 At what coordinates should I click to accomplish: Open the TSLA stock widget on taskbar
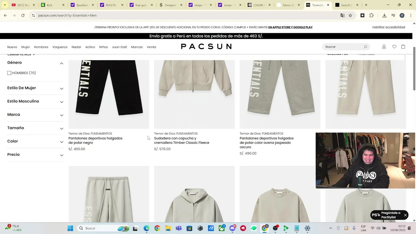pos(13,228)
